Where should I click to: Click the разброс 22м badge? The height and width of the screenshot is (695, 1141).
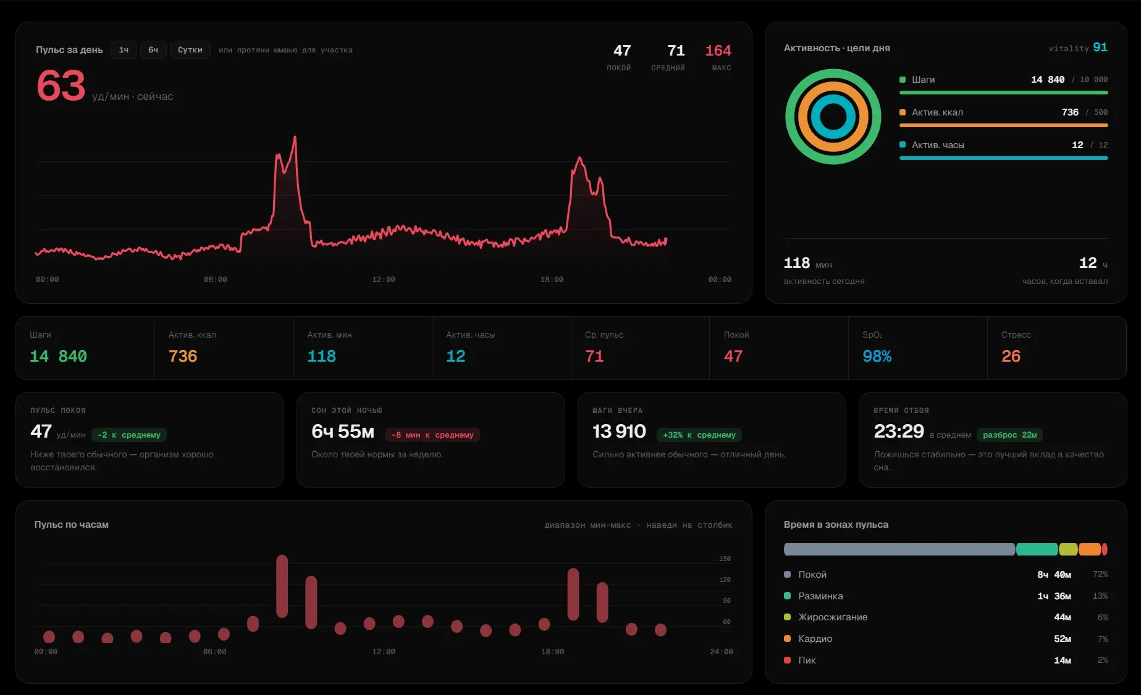(1009, 435)
